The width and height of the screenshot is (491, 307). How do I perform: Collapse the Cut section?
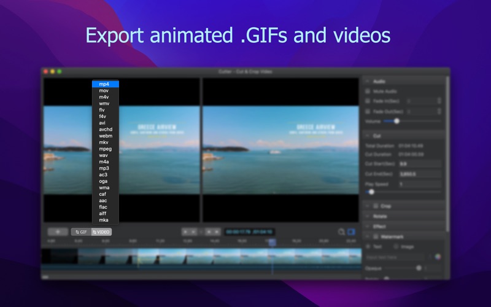click(367, 136)
